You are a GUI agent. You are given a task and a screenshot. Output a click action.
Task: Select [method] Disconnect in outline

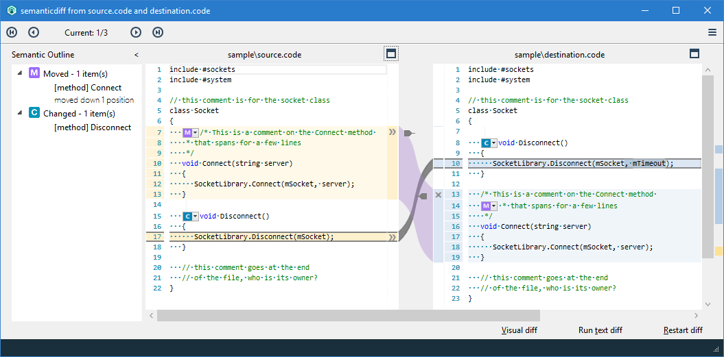(93, 127)
